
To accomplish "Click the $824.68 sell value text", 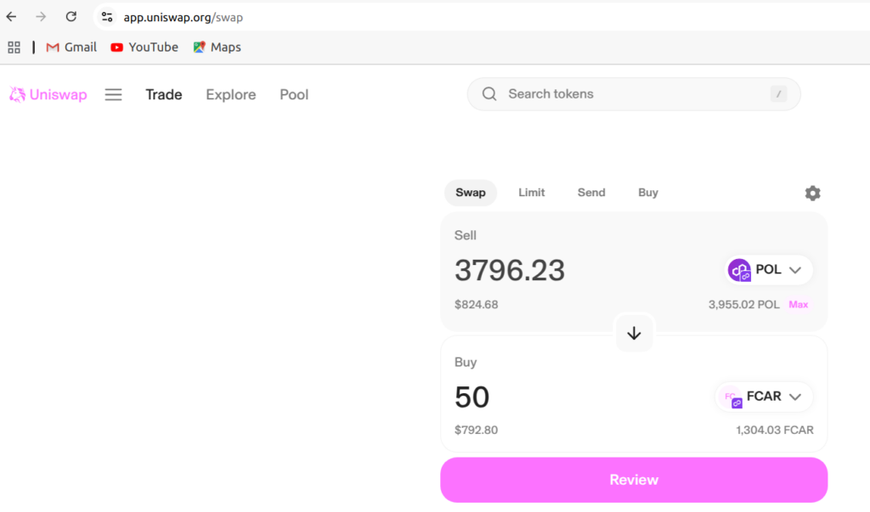I will (x=476, y=305).
